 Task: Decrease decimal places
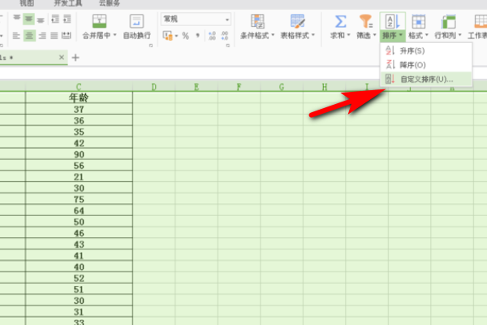pyautogui.click(x=225, y=36)
